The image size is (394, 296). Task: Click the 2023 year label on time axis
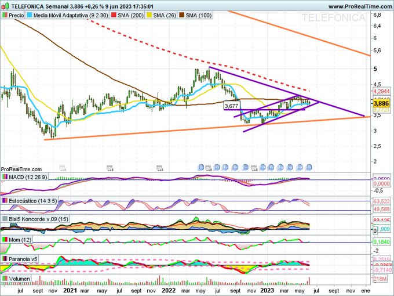tap(267, 290)
